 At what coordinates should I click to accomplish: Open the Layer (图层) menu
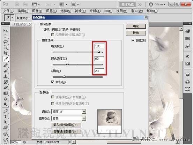coord(51,11)
